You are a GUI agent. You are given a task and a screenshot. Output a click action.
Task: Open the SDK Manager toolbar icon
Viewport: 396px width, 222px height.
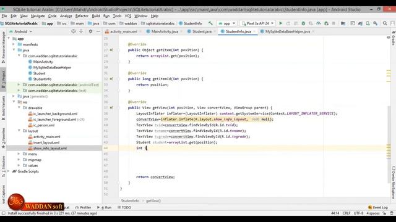tap(376, 23)
